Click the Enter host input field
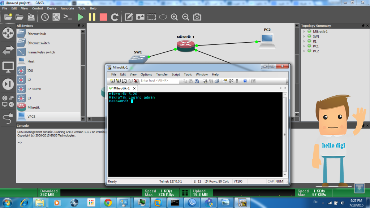370x208 pixels. (x=159, y=81)
